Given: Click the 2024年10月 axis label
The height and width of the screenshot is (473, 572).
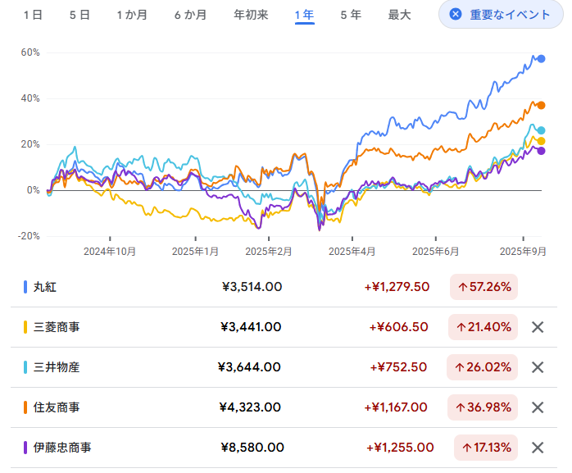Looking at the screenshot, I should (x=110, y=252).
